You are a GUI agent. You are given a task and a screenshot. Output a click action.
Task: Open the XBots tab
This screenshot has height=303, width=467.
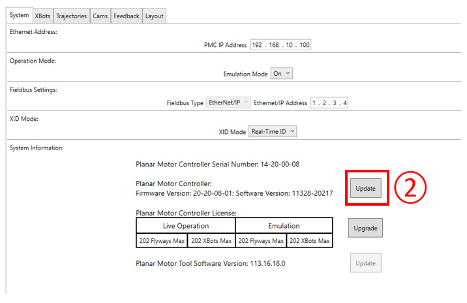point(42,16)
